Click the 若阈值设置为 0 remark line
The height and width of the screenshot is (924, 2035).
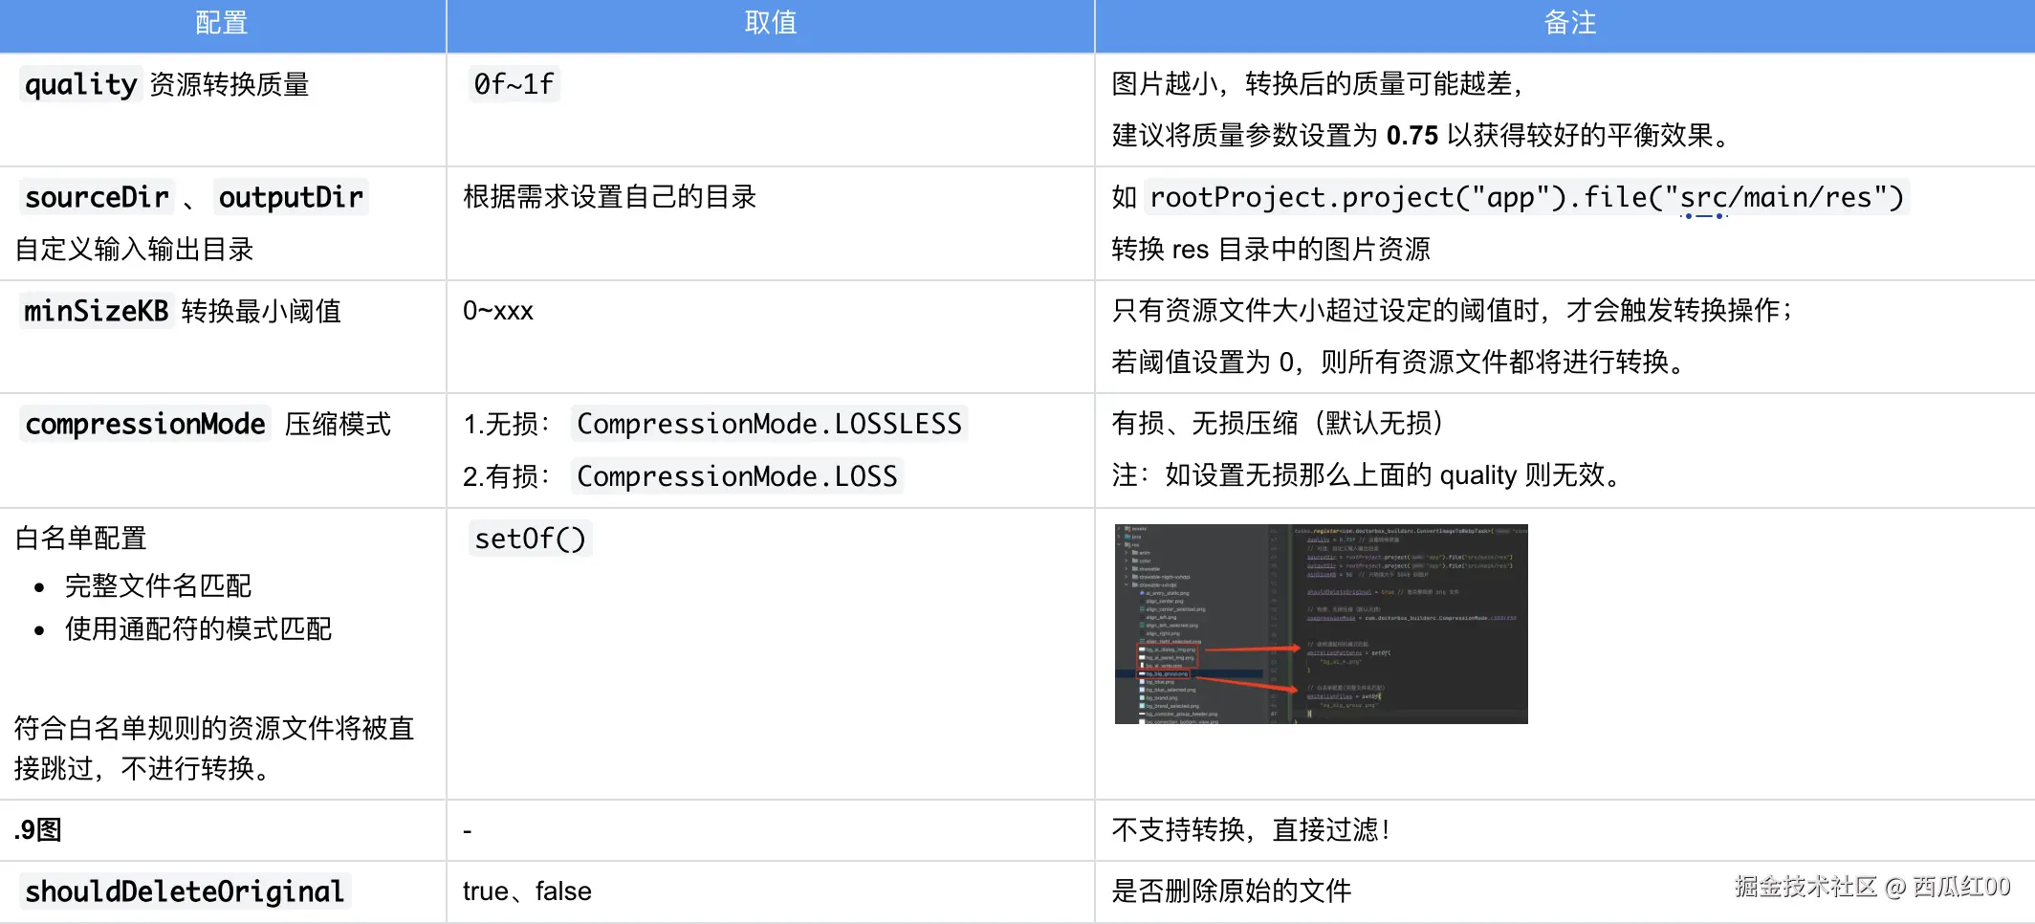coord(1398,363)
